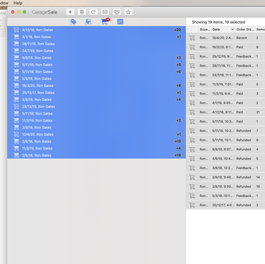This screenshot has width=265, height=264.
Task: Click the printer icon in toolbar
Action: tap(117, 12)
